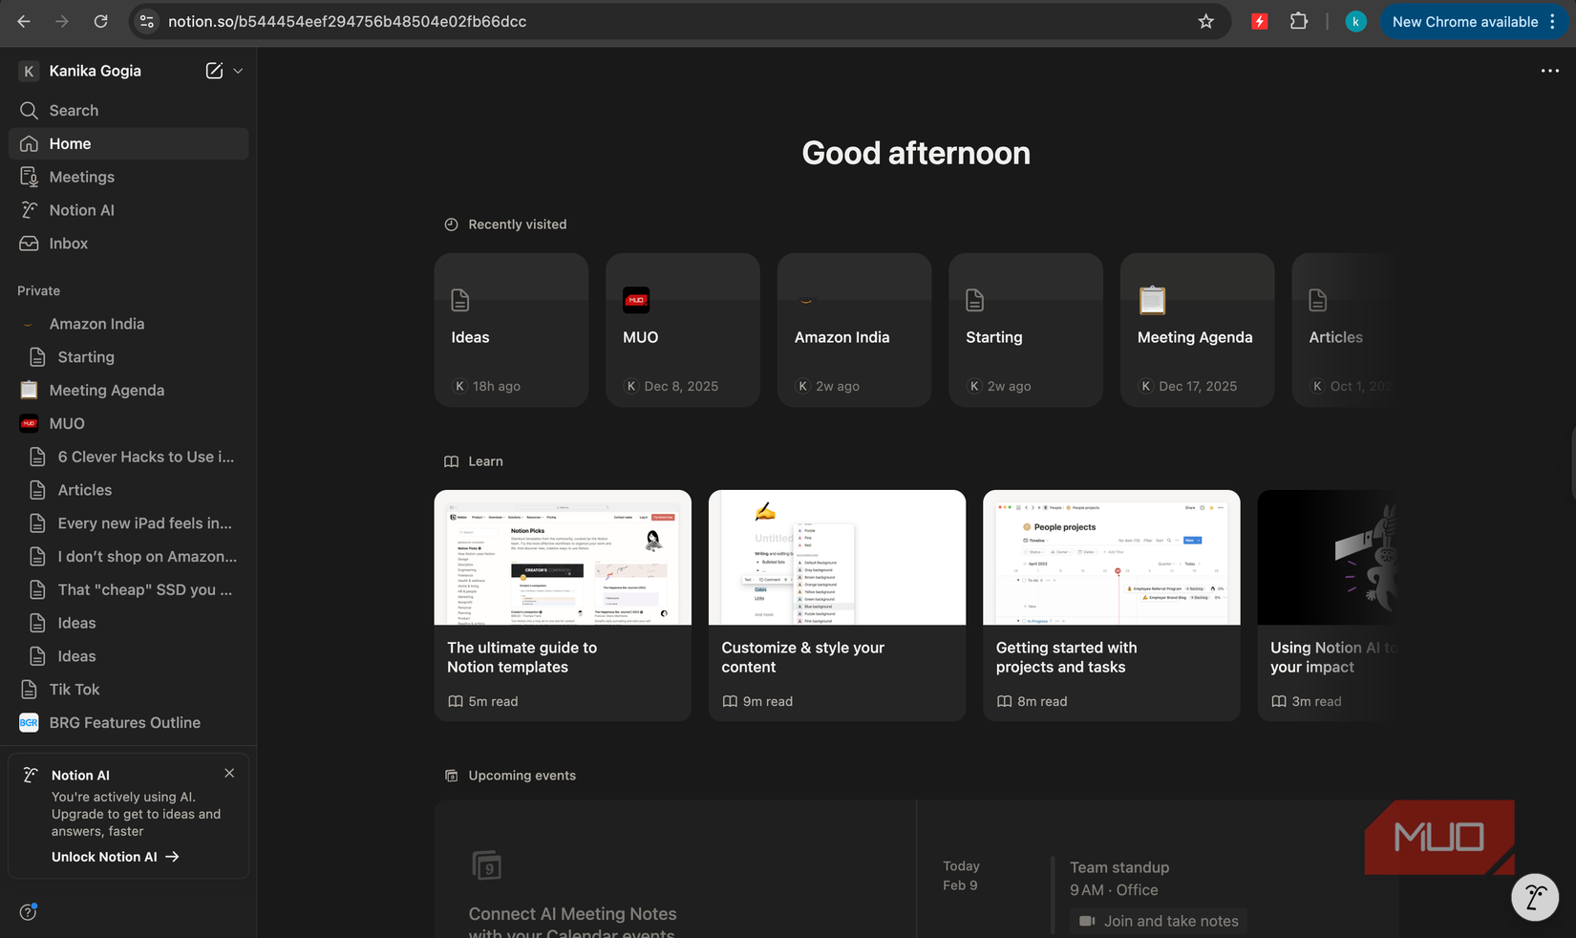Screen dimensions: 1576x938
Task: Reload the page with the refresh icon
Action: pyautogui.click(x=101, y=21)
